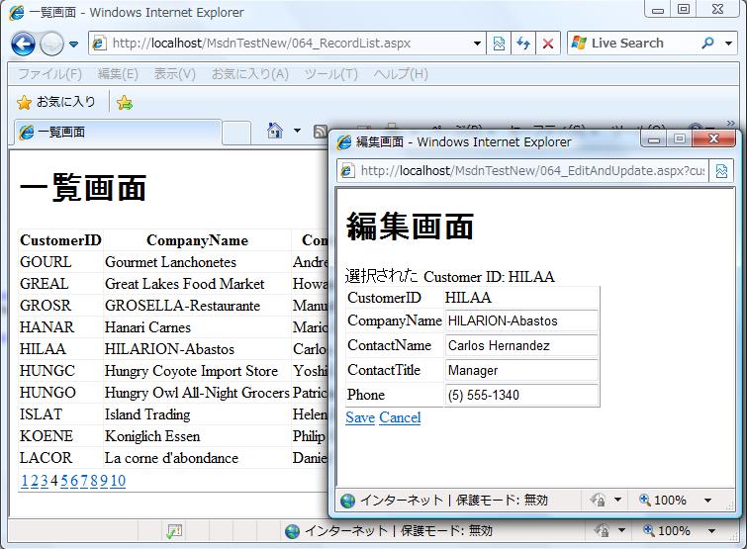
Task: Click the add to favorites bar icon
Action: point(125,102)
